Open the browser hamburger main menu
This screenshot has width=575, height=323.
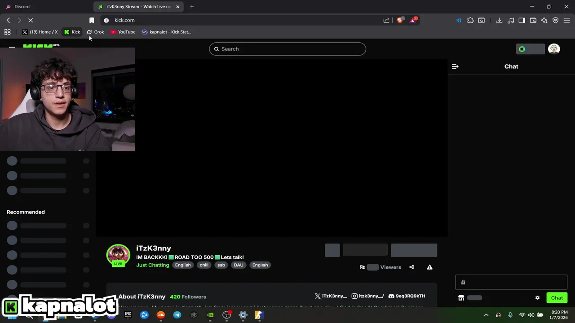pos(567,20)
